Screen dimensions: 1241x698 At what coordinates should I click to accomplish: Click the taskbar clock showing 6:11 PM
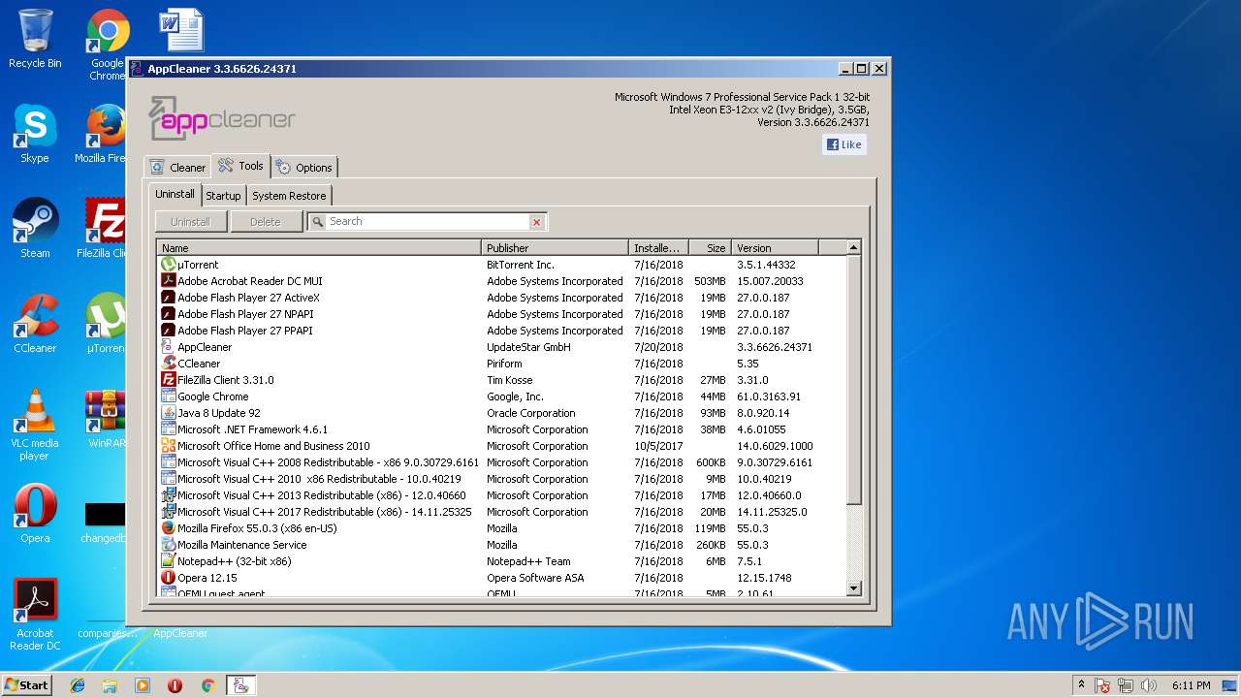[1191, 685]
